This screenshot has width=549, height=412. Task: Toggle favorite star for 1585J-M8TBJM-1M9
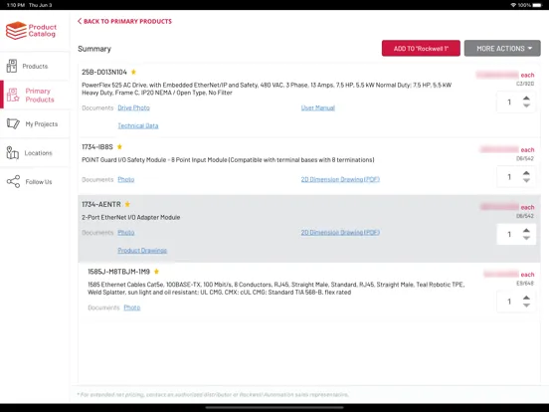(x=156, y=271)
